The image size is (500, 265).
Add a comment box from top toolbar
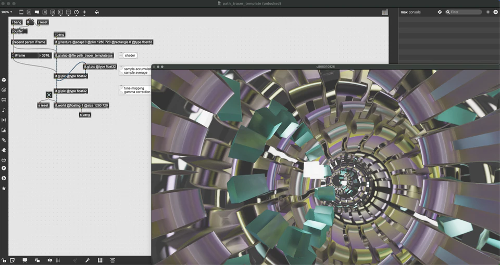tap(37, 12)
